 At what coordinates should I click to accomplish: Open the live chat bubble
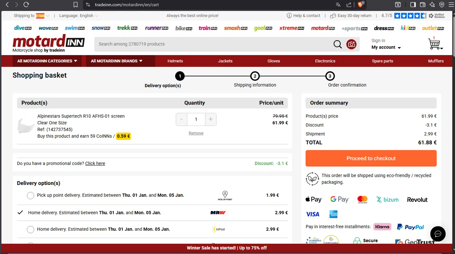point(438,234)
